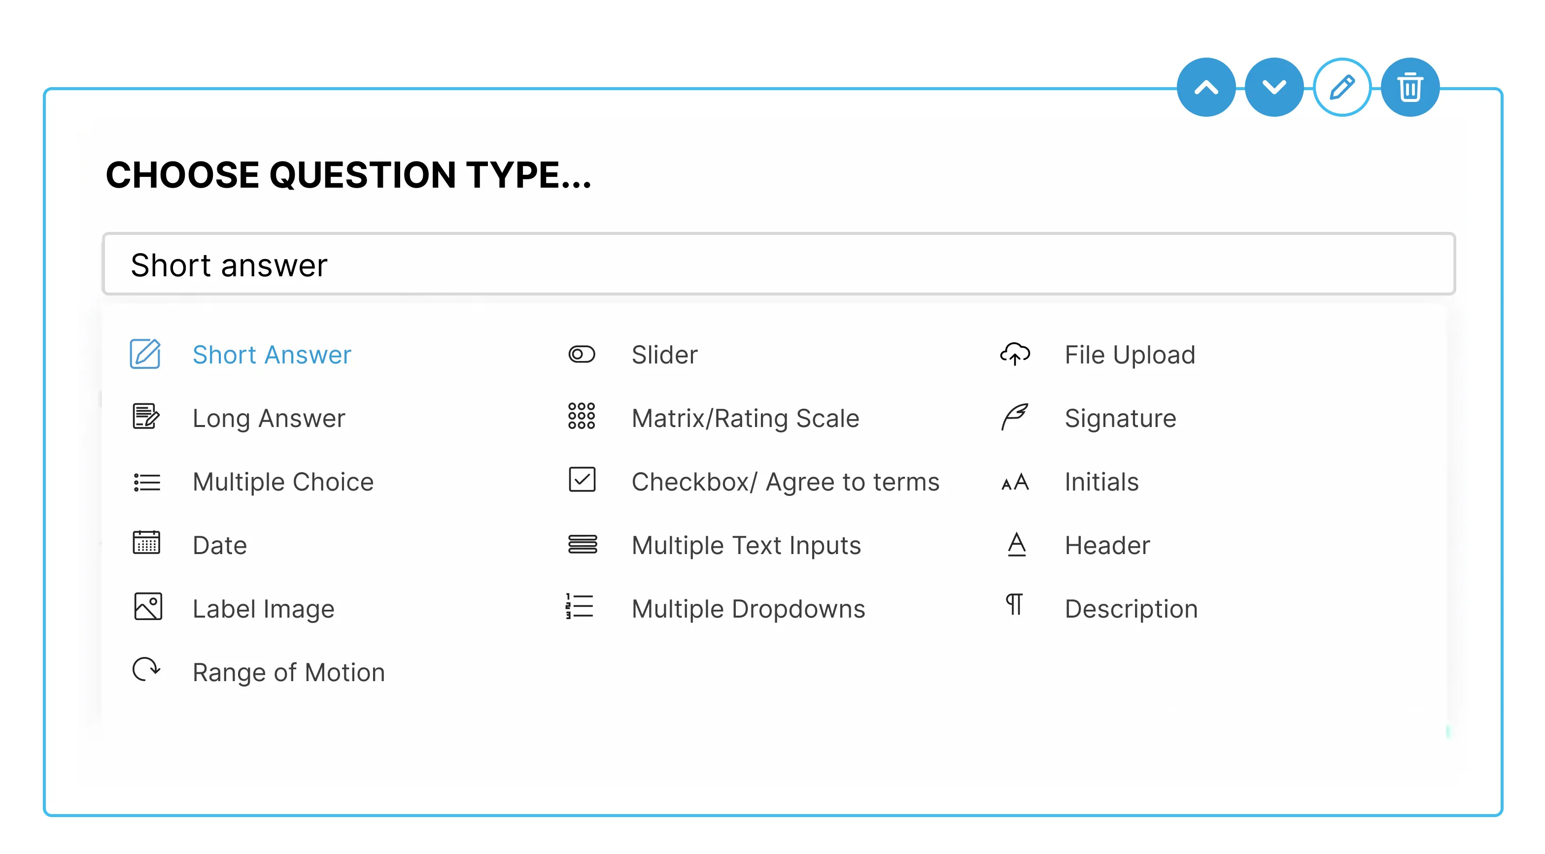Choose the Initials question type
Viewport: 1545px width, 854px height.
click(x=1101, y=482)
